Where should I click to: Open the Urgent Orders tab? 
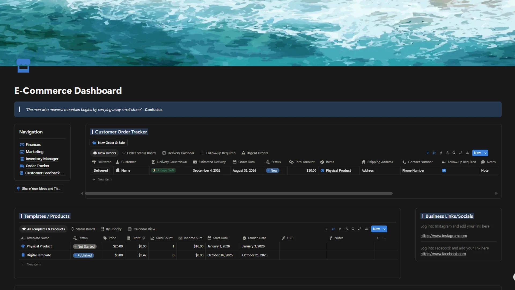click(255, 153)
